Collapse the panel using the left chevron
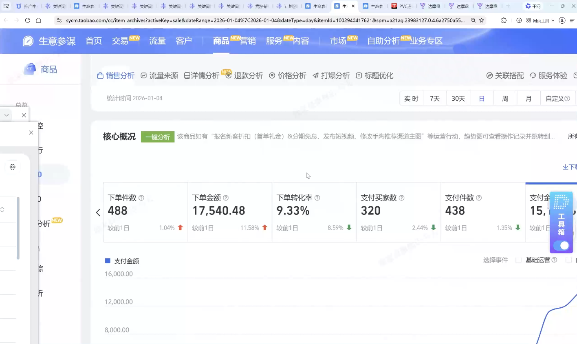Image resolution: width=577 pixels, height=344 pixels. [98, 212]
